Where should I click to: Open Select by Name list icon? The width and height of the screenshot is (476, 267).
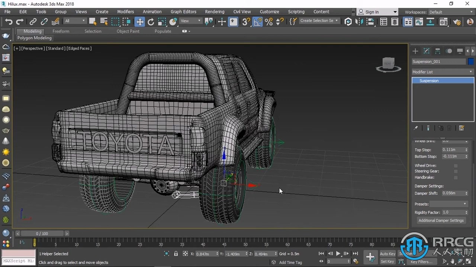pyautogui.click(x=104, y=22)
